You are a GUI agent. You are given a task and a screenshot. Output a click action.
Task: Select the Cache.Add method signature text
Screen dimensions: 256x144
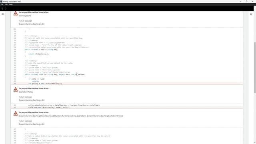point(71,116)
